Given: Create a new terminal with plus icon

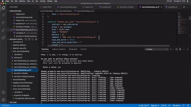Looking at the screenshot, I should [171, 49].
